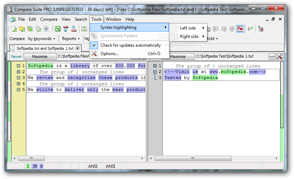Restore the inner document window

[273, 19]
